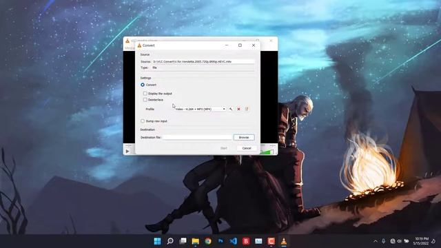Screen dimensions: 441x248
Task: Minimize the Convert dialog
Action: point(227,45)
